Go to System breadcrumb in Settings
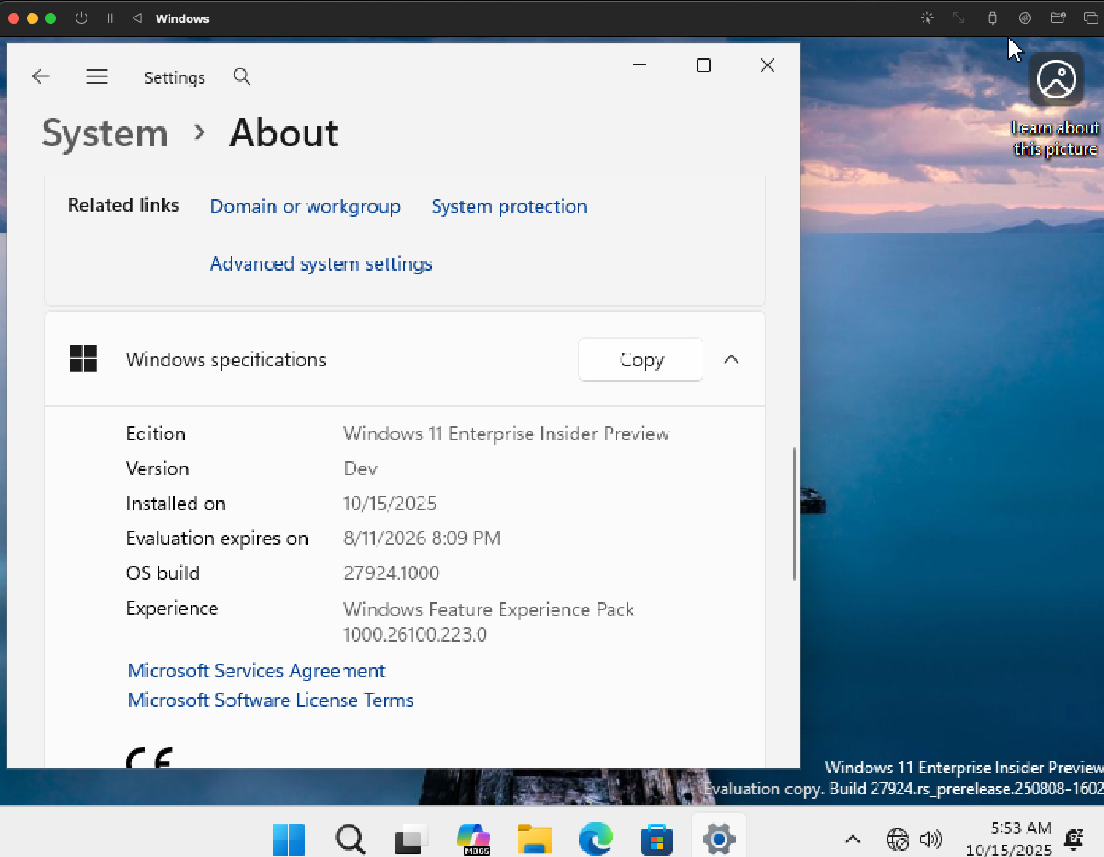Screen dimensions: 1104x857 pos(104,133)
